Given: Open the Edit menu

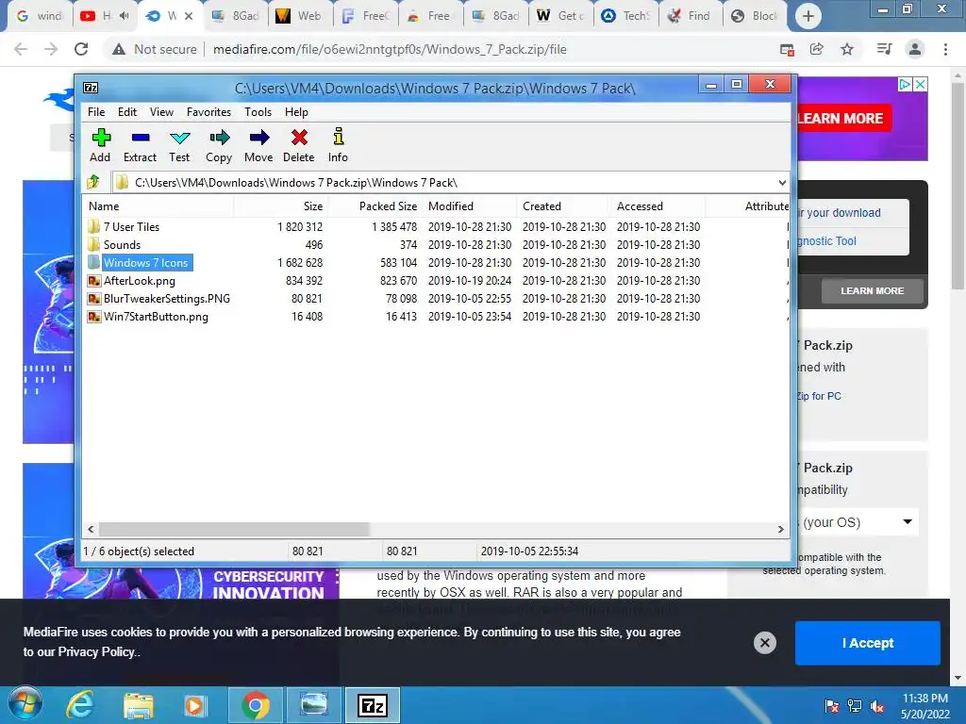Looking at the screenshot, I should pos(127,112).
